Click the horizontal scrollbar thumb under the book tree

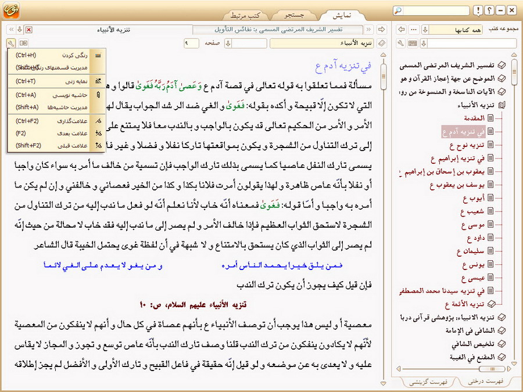(x=492, y=369)
